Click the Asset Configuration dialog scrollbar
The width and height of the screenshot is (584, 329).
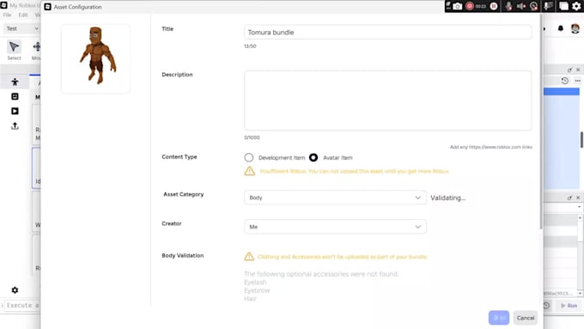coord(542,121)
